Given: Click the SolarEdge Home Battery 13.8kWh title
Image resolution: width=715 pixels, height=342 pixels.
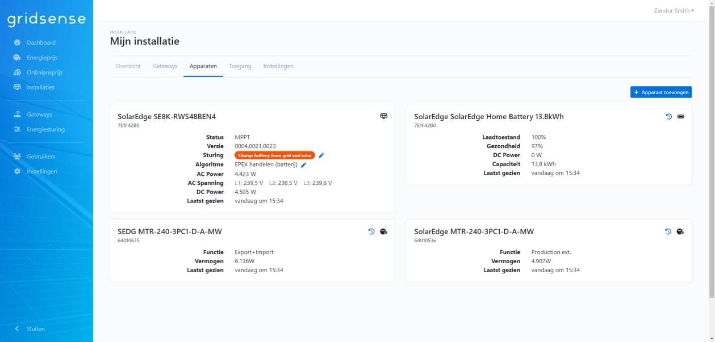Looking at the screenshot, I should [489, 117].
